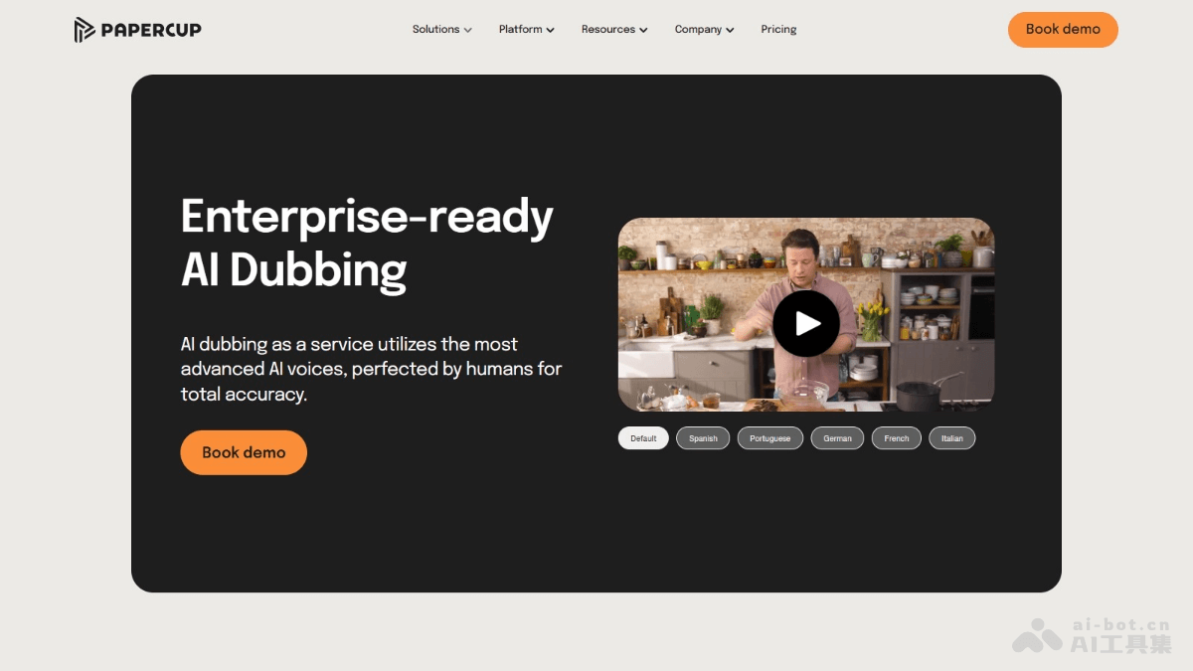Expand the Solutions dropdown menu
1193x671 pixels.
tap(442, 30)
